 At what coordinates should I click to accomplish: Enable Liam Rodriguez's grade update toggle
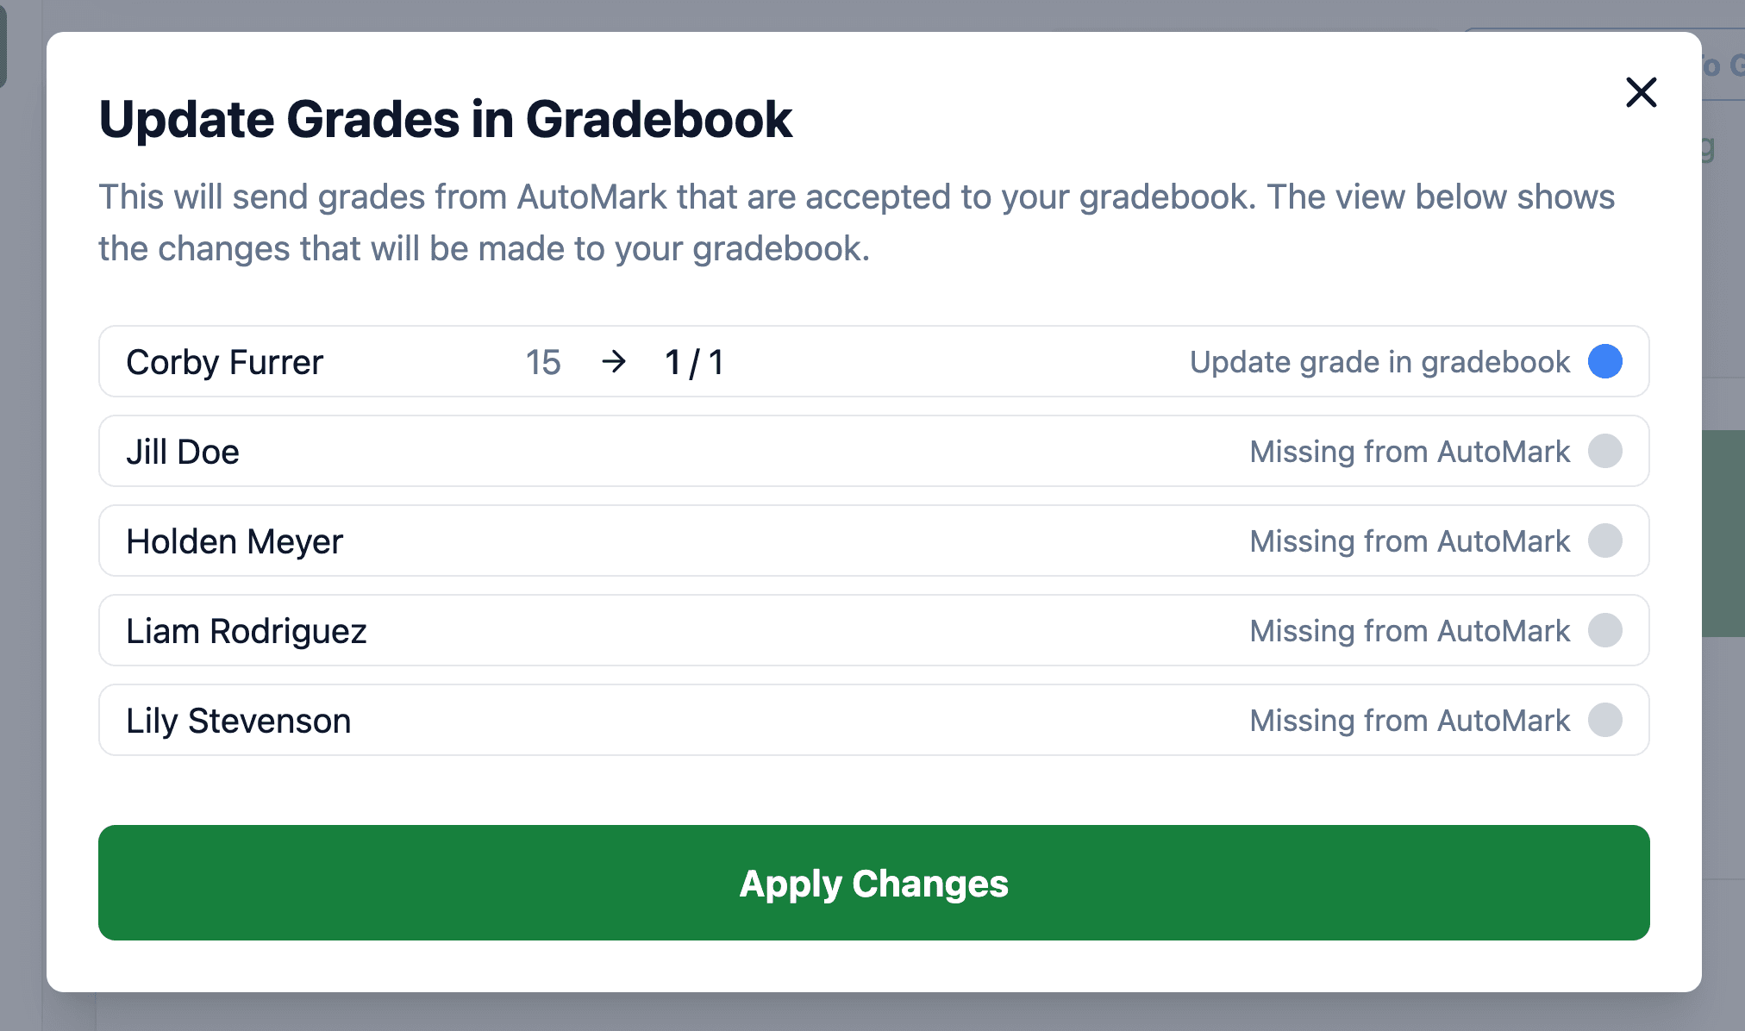click(1605, 630)
